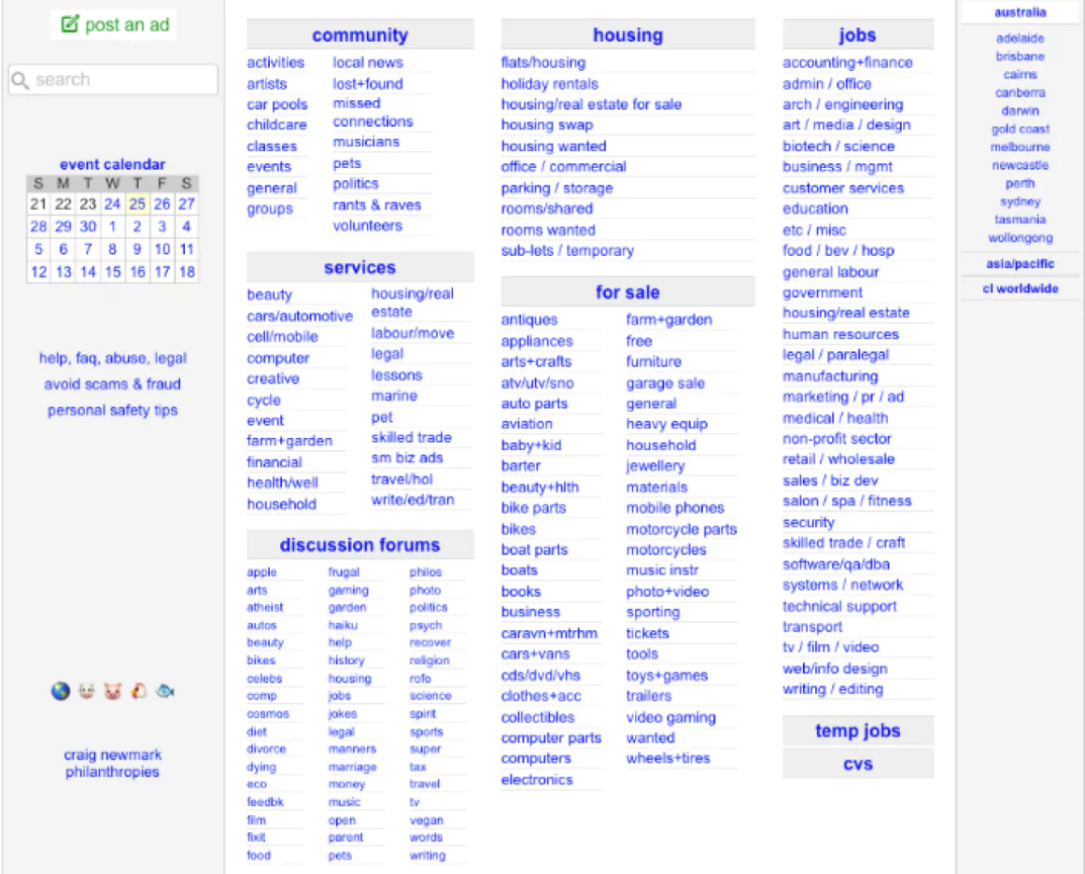Click the globe emoji icon

pos(61,692)
